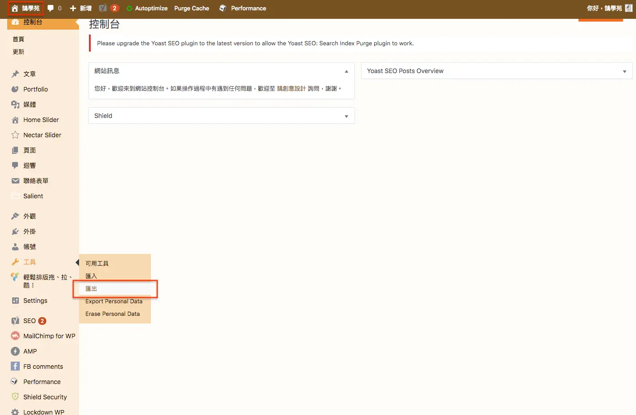Select Export Personal Data submenu item
This screenshot has height=415, width=636.
(114, 301)
